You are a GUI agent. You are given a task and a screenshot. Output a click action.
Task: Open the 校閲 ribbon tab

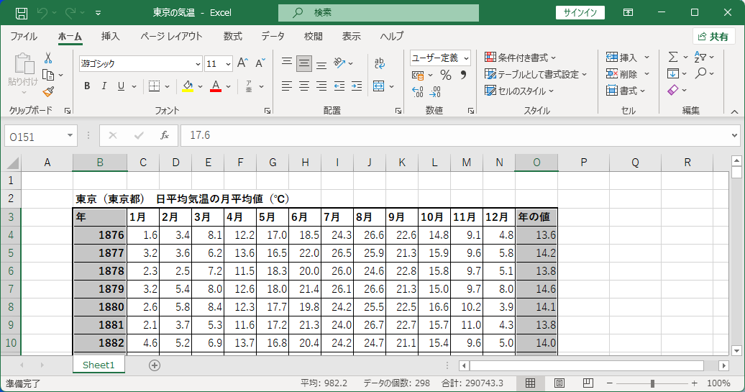[x=313, y=36]
